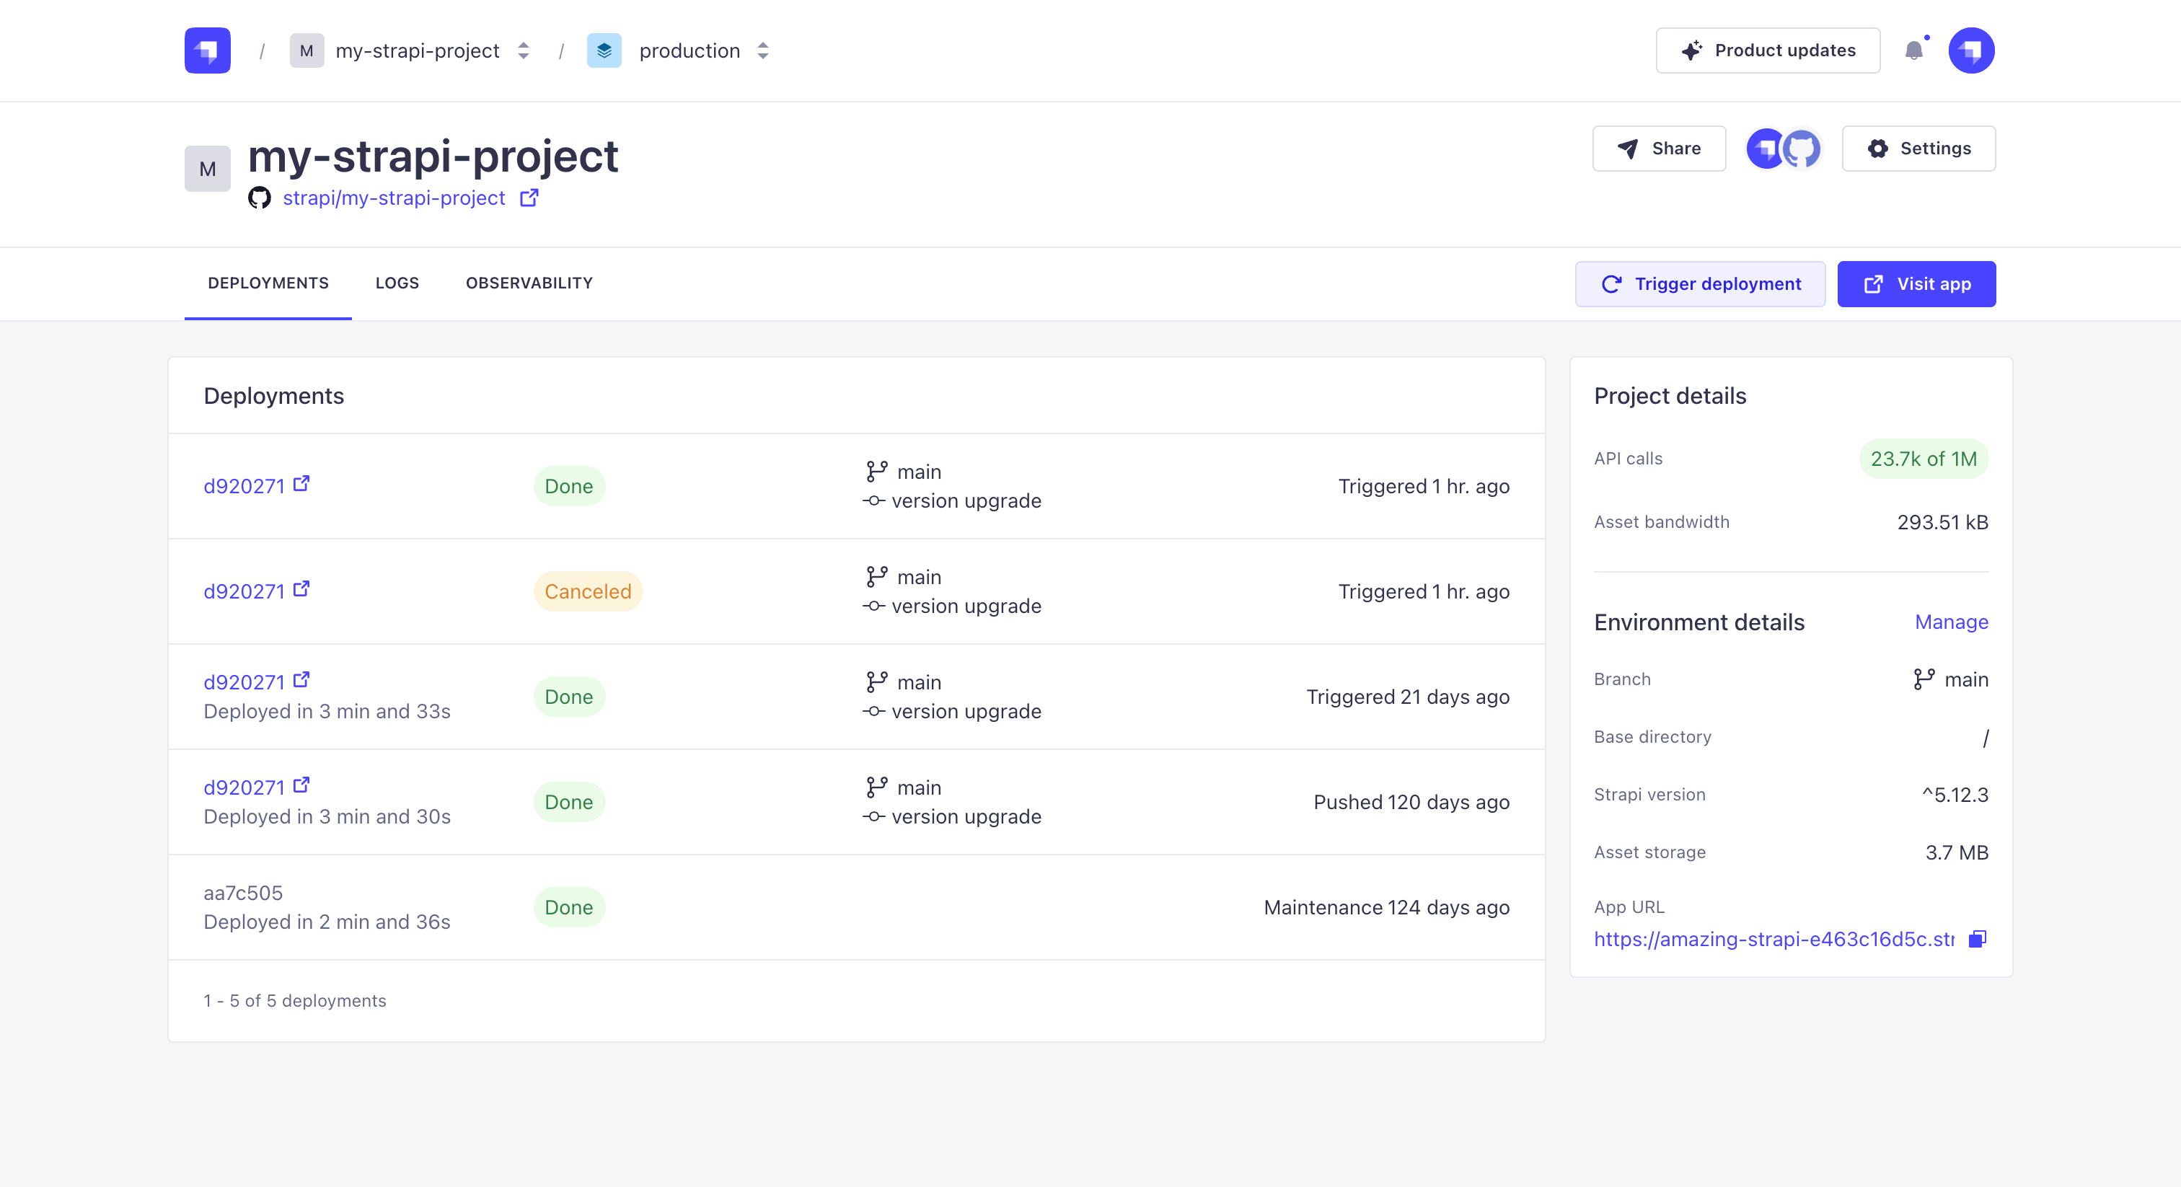Viewport: 2181px width, 1187px height.
Task: Switch to the Deployments tab
Action: [x=268, y=283]
